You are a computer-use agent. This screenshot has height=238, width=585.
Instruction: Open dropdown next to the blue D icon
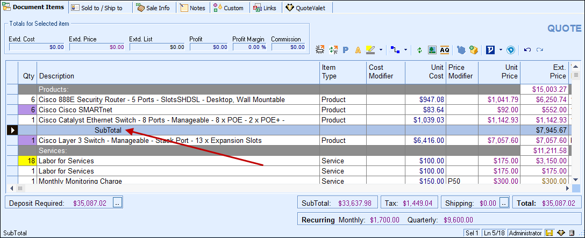pyautogui.click(x=500, y=50)
